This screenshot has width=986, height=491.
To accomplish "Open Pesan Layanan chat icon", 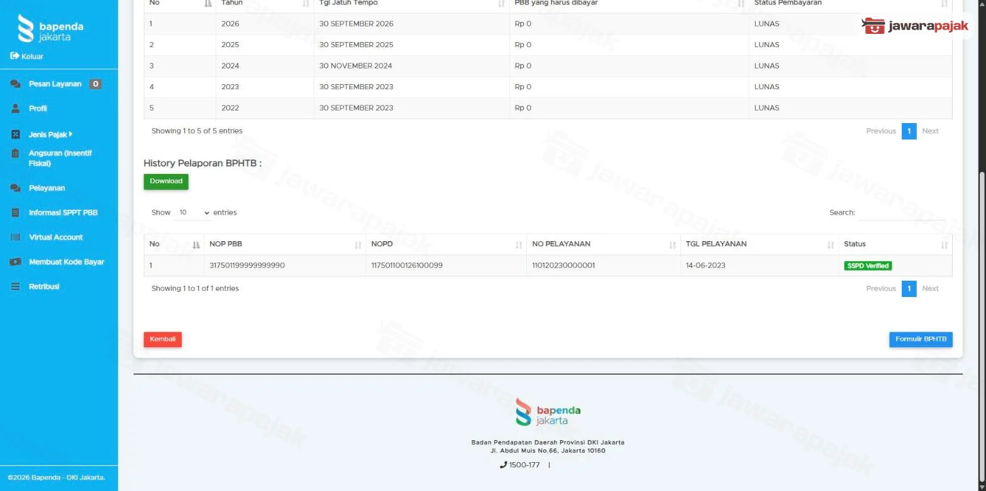I will pos(15,84).
